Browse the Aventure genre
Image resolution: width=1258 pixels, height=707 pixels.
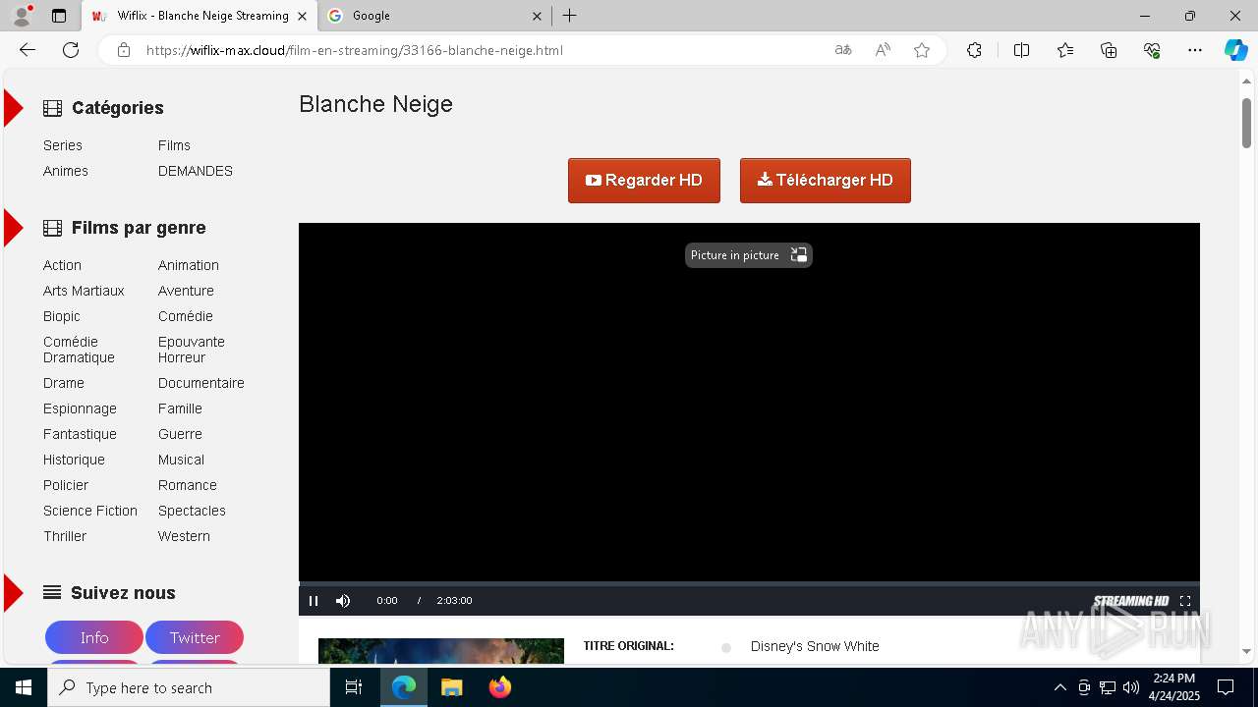pos(186,291)
